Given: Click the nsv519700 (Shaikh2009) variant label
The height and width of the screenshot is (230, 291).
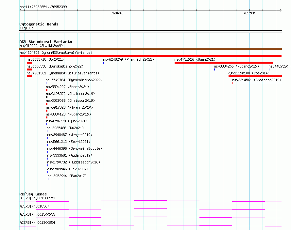Looking at the screenshot, I should (41, 46).
